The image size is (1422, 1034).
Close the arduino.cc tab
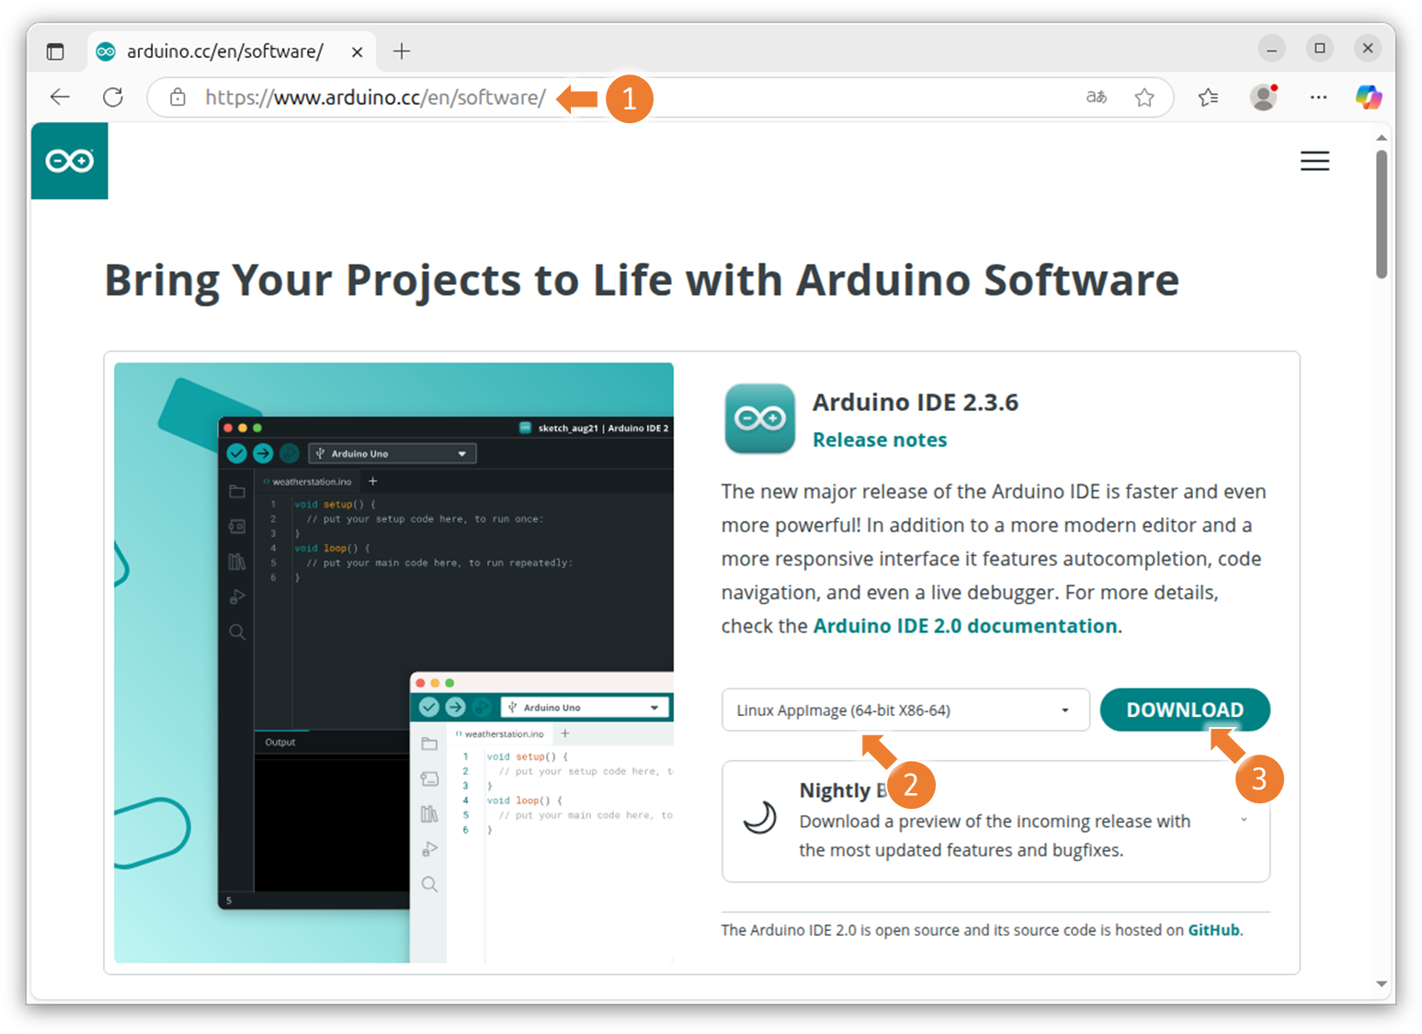pos(357,52)
